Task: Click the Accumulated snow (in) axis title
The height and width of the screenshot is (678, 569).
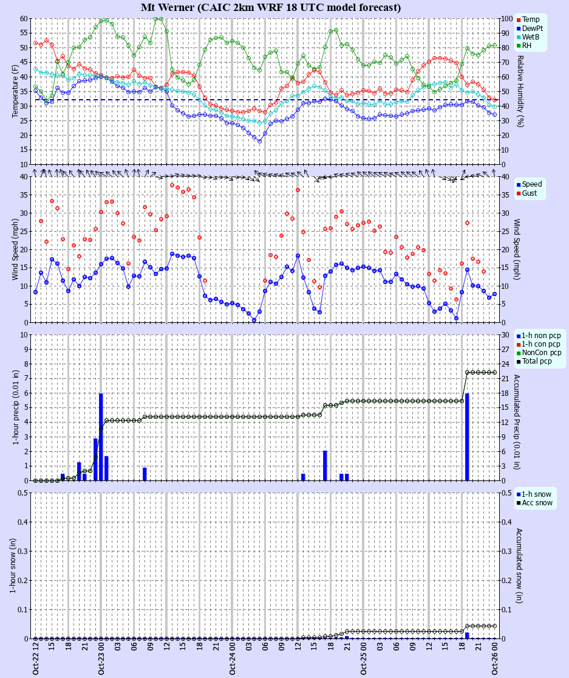Action: (519, 566)
